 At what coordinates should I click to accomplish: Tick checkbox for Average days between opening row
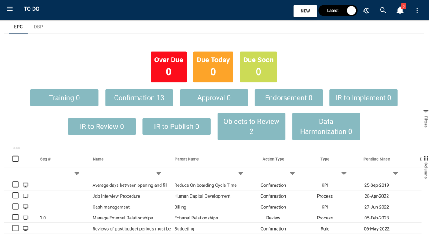(15, 185)
